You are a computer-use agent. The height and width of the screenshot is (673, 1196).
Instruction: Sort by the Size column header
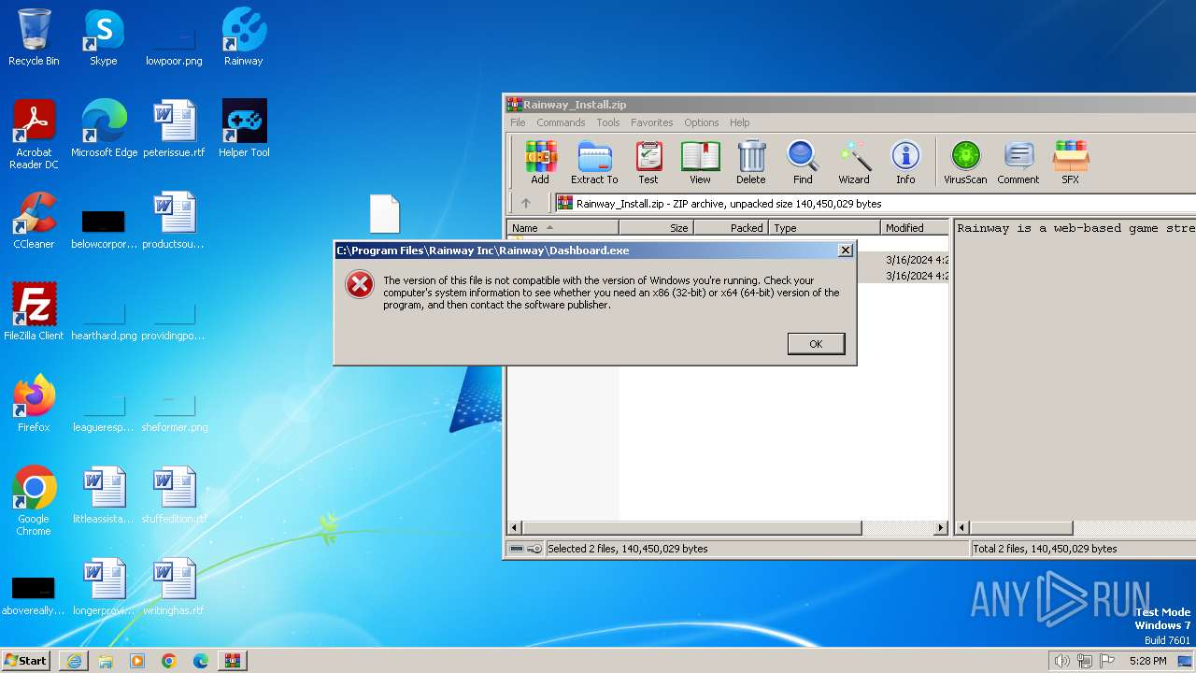coord(656,227)
